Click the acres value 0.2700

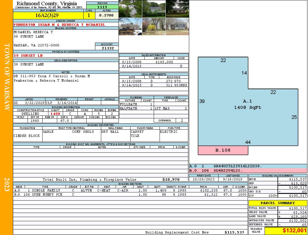(106, 15)
